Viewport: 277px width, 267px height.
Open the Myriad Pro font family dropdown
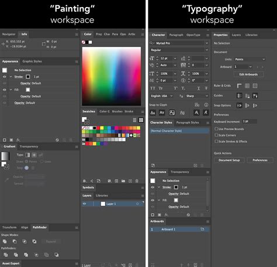(207, 43)
